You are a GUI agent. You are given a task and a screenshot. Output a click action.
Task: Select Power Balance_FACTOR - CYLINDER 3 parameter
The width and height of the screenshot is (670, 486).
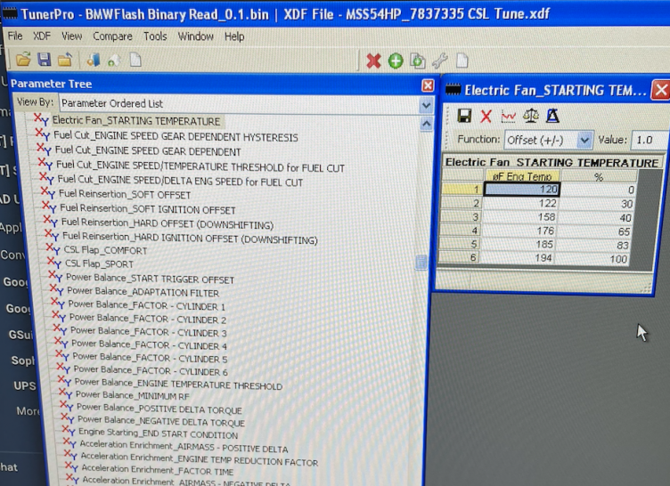point(148,333)
